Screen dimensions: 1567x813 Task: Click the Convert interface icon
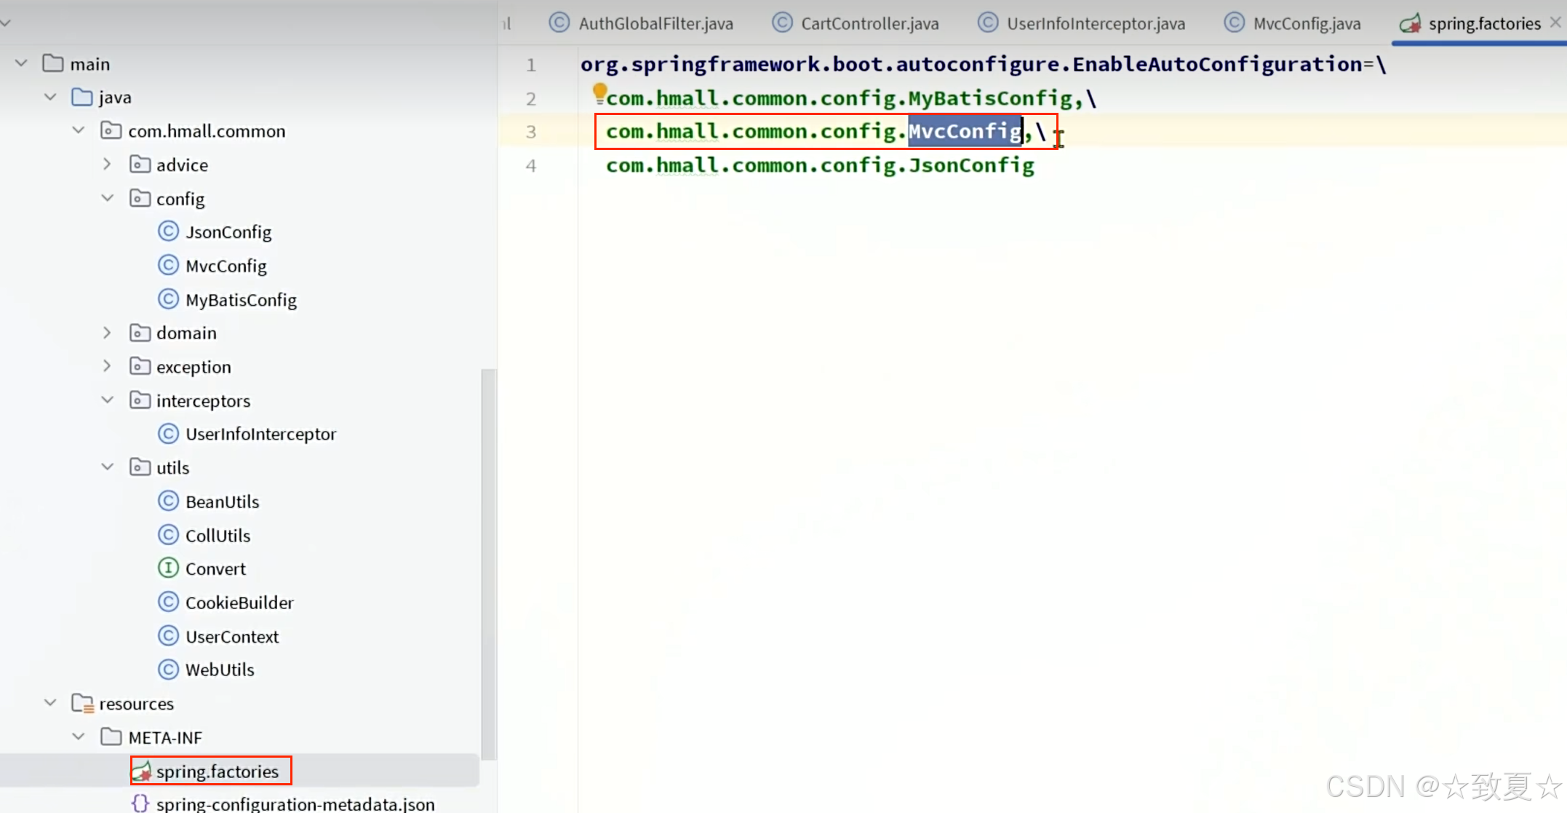pyautogui.click(x=168, y=568)
